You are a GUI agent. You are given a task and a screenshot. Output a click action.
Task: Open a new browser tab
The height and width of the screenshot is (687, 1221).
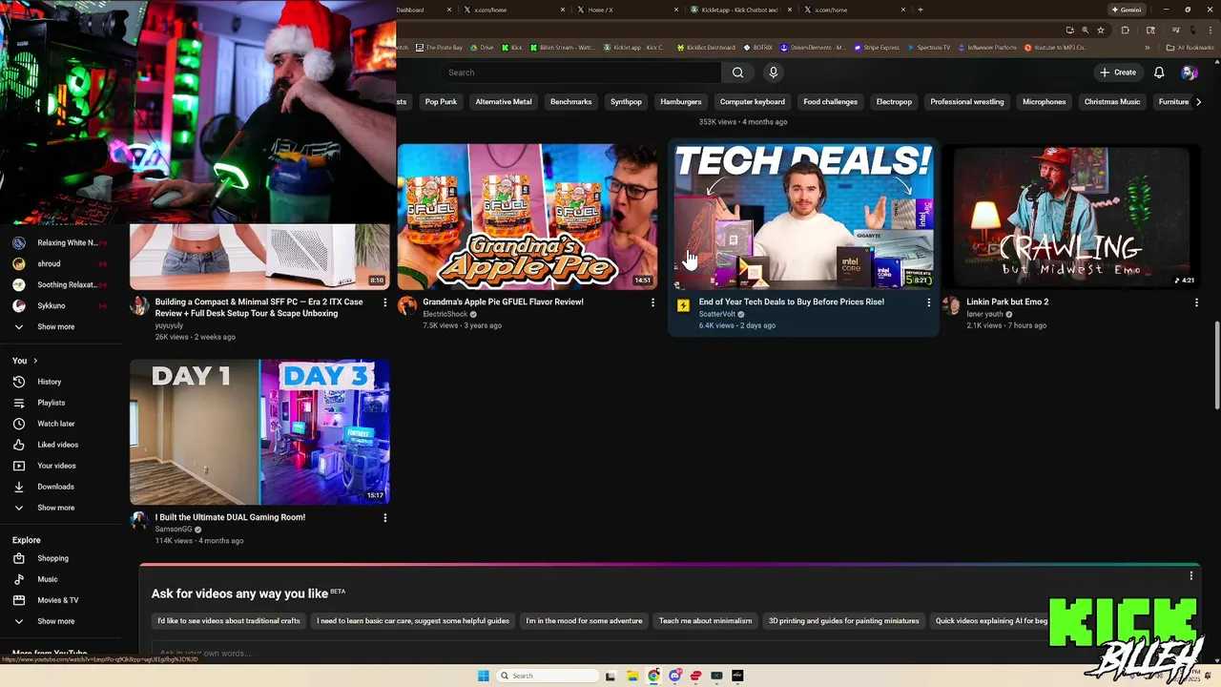(920, 10)
